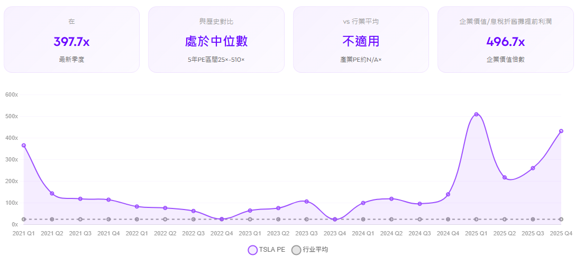Click the 與歷史對比 heading
The height and width of the screenshot is (257, 575).
pyautogui.click(x=216, y=22)
